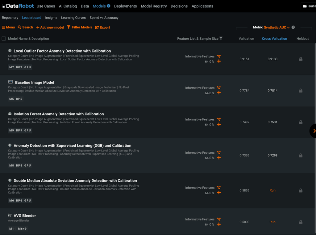Open the Baseline Image Model entry
Screen dimensions: 316x235
35,82
